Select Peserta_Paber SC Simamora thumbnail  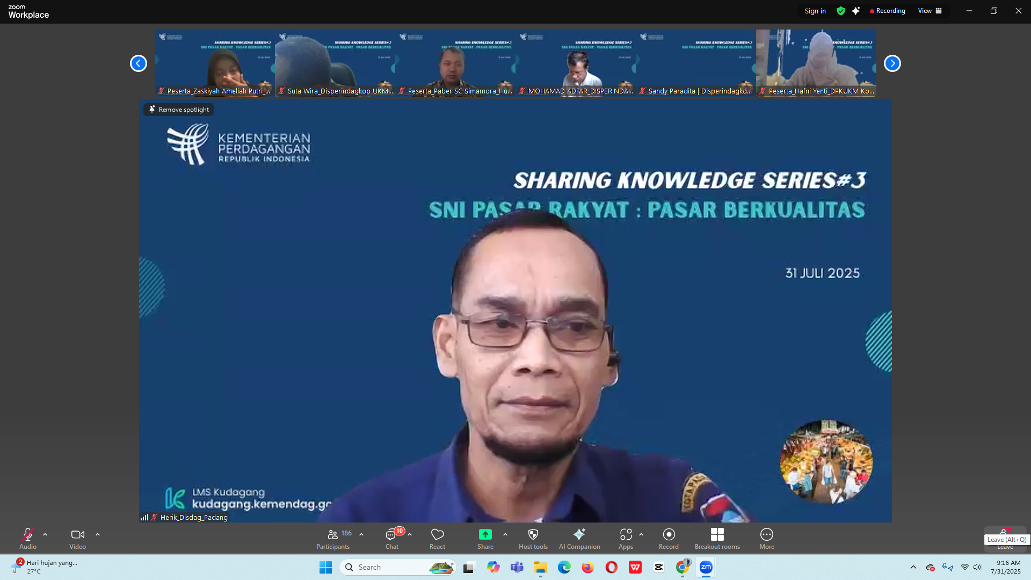click(x=455, y=63)
